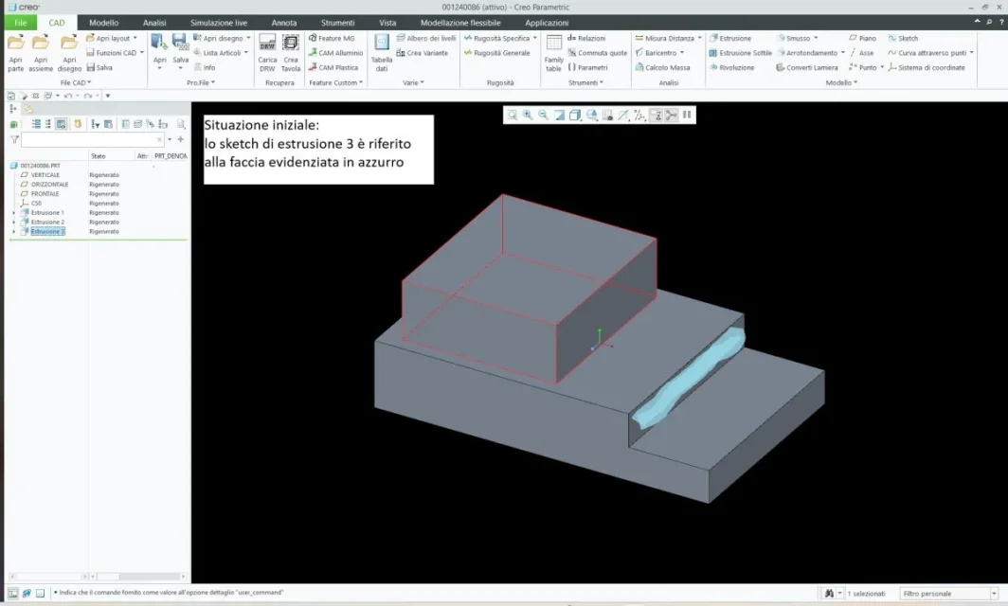Select CAM Plastica feature

[333, 67]
